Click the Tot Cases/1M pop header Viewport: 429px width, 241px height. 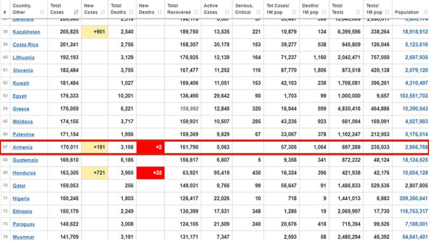coord(278,9)
